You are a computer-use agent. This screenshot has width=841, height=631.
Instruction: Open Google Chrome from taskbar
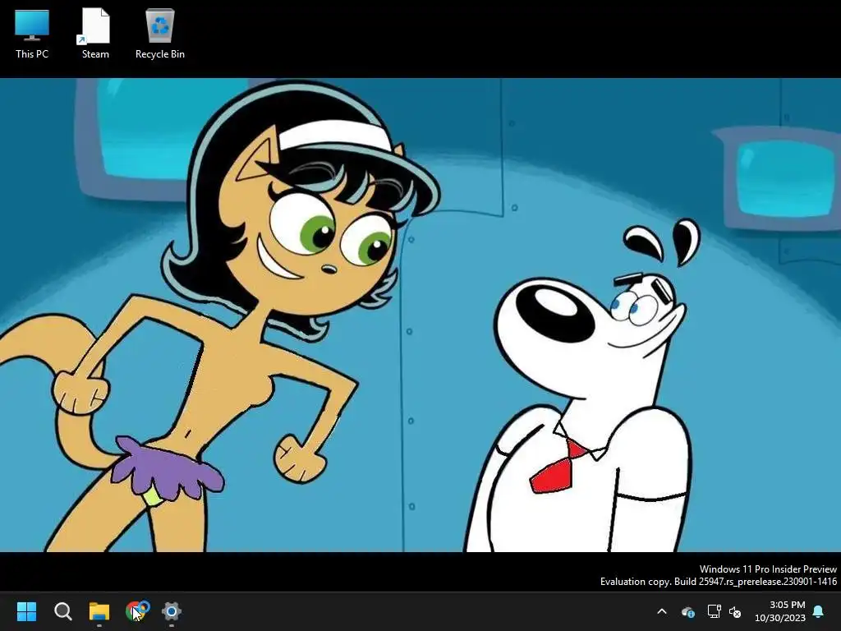pos(136,611)
